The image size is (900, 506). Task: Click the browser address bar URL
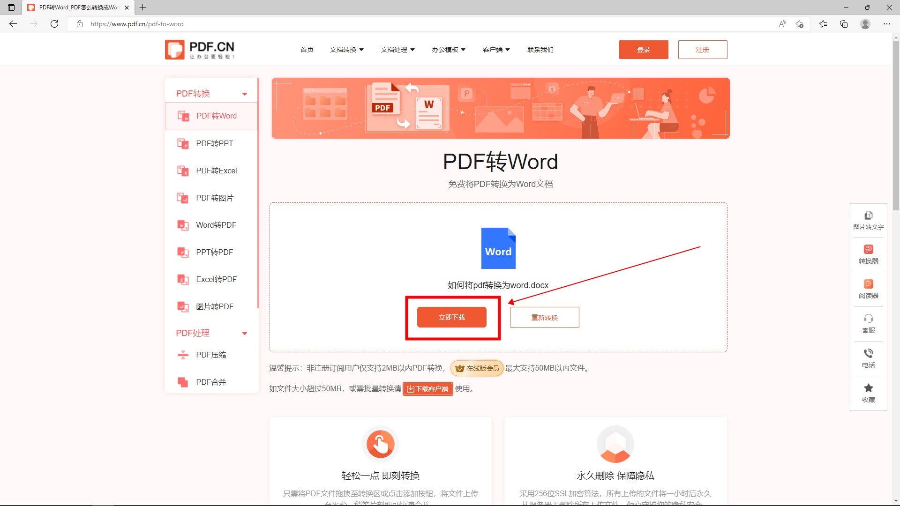click(x=137, y=24)
